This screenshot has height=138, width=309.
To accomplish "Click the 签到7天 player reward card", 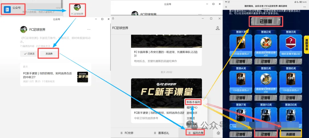I will pos(241,119).
